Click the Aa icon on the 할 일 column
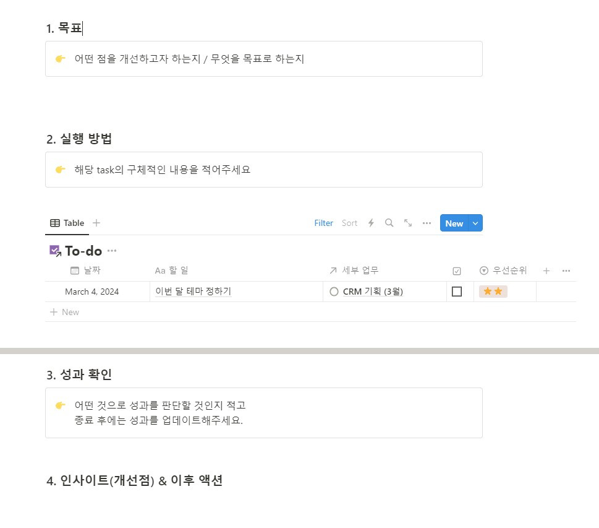Image resolution: width=599 pixels, height=528 pixels. 161,270
